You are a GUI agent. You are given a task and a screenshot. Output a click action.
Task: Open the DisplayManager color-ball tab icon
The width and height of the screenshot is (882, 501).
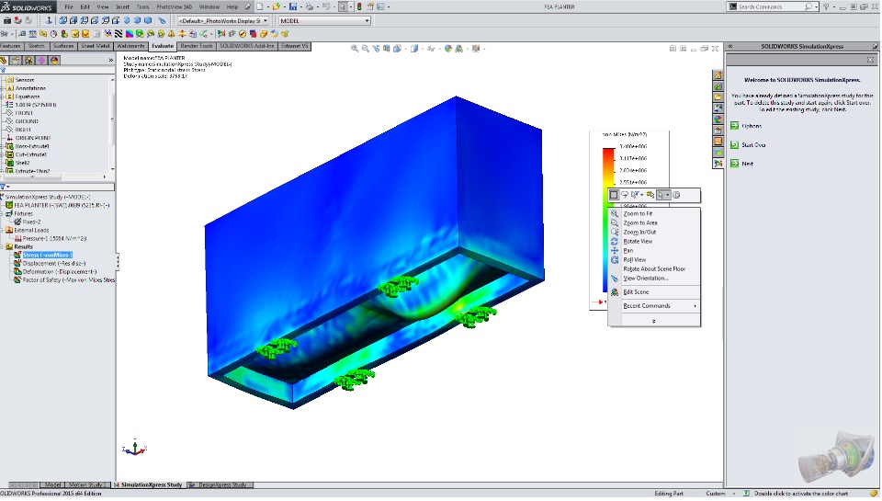point(54,61)
